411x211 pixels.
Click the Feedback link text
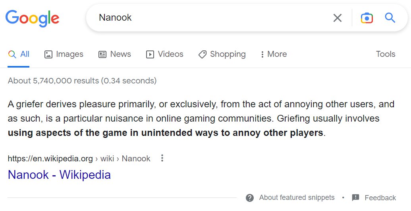[380, 197]
